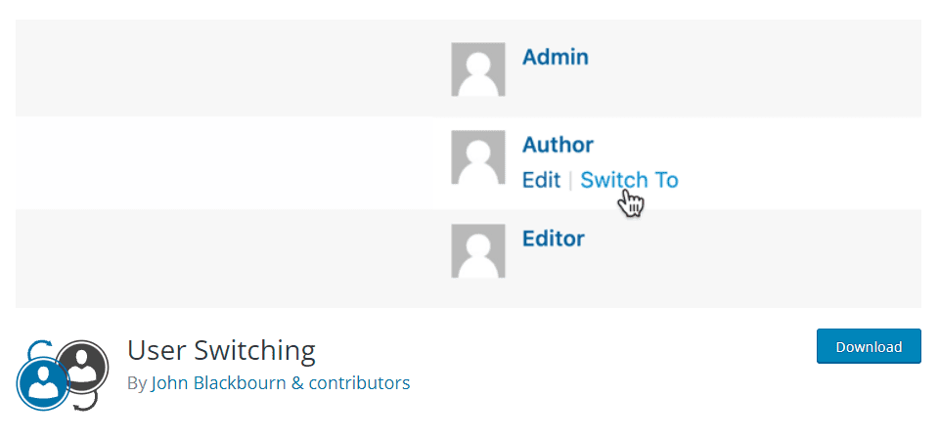Open the Editor username link
This screenshot has width=939, height=440.
point(553,239)
